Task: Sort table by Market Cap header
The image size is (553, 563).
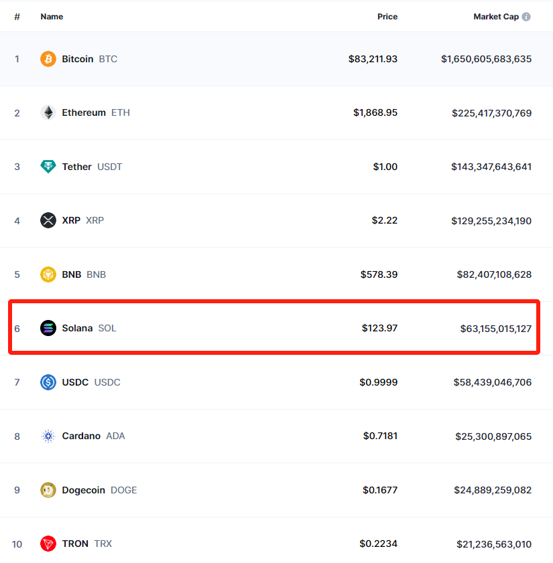Action: click(x=495, y=17)
